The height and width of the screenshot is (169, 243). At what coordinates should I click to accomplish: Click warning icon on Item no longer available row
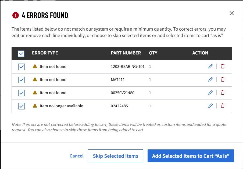coord(35,105)
